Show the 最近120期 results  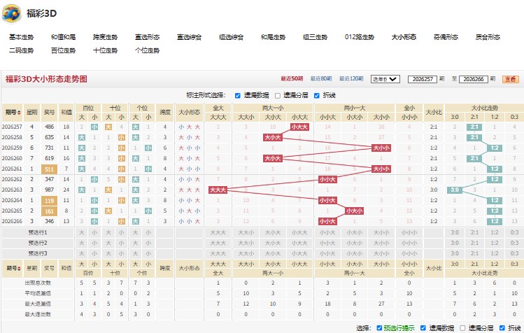(351, 78)
